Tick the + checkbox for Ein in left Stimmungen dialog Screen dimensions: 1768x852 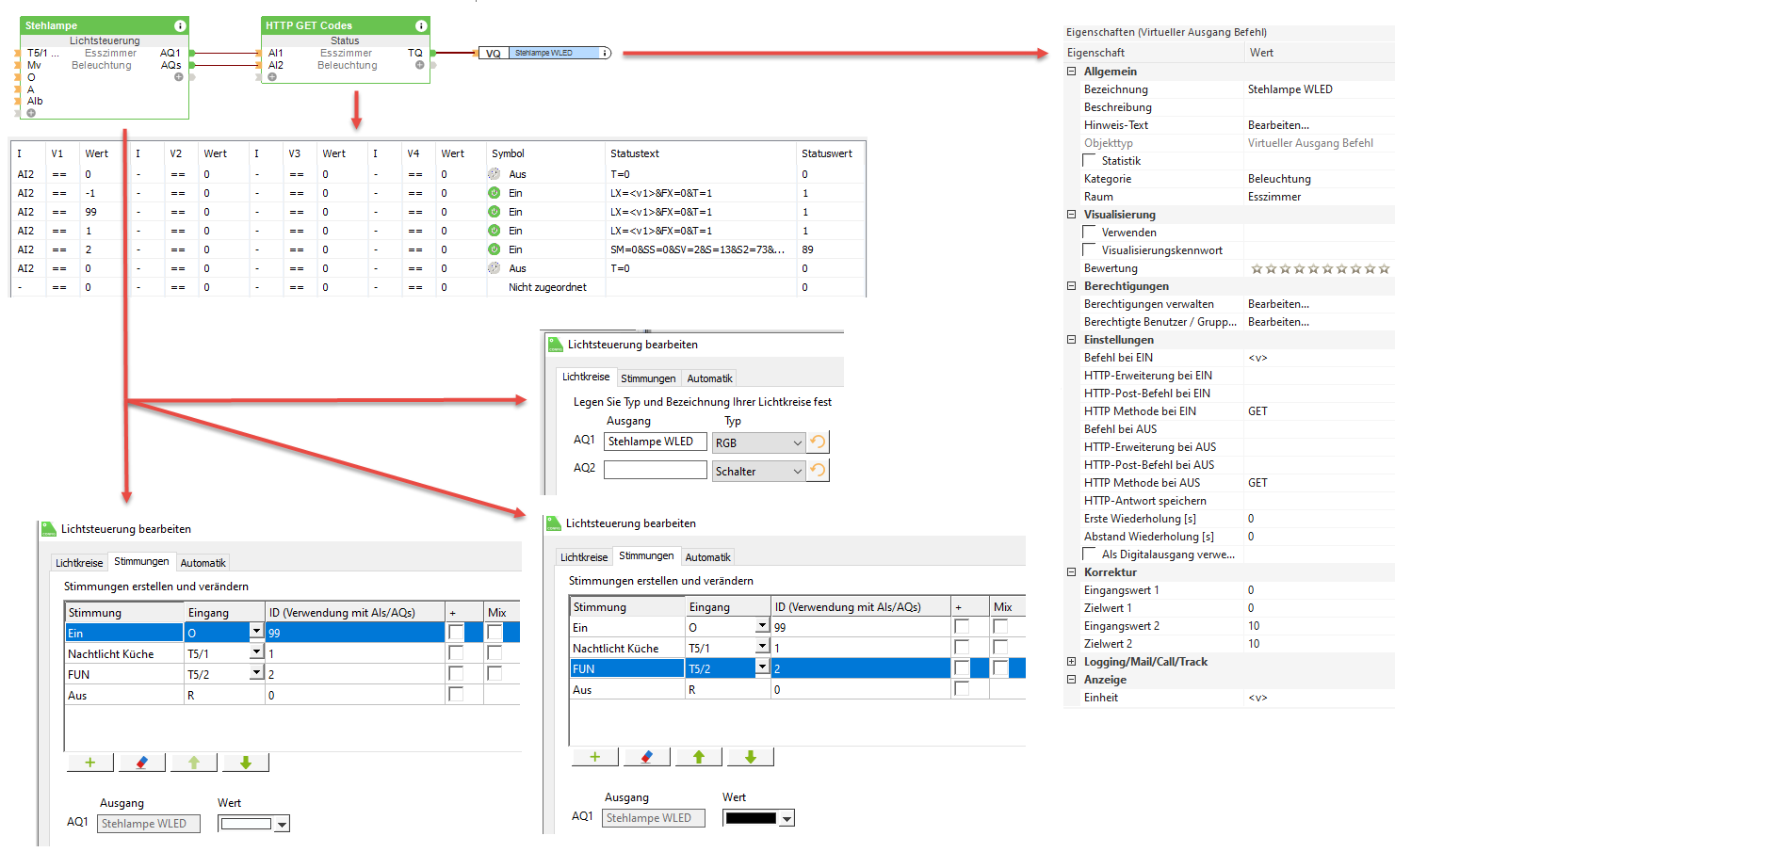[x=456, y=633]
